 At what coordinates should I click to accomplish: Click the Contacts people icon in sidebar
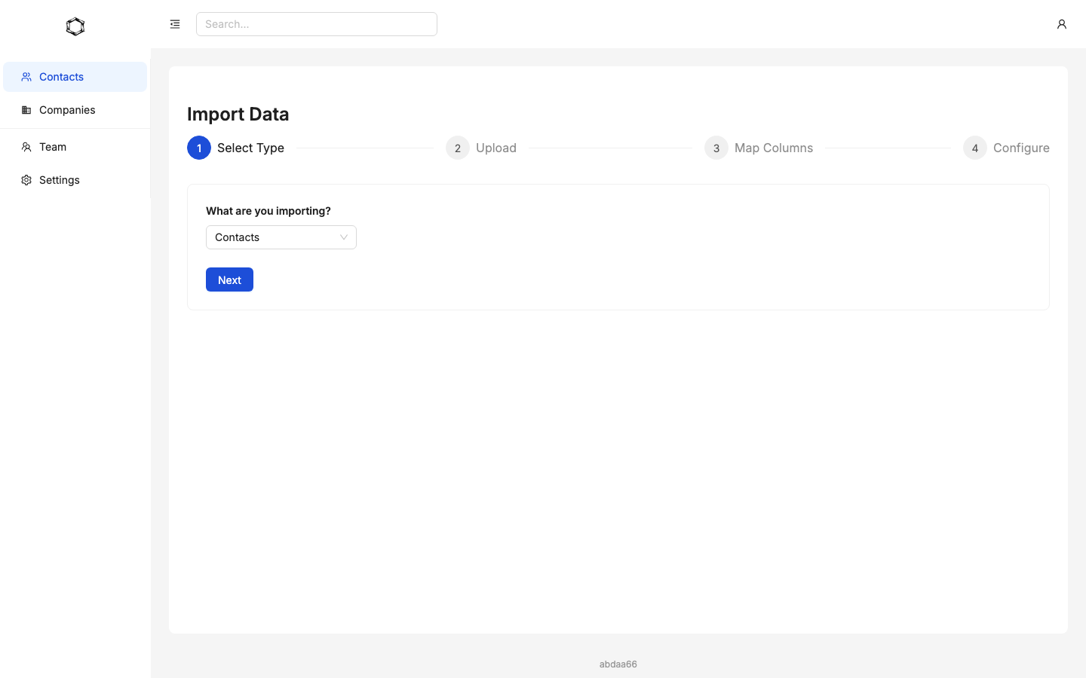26,77
